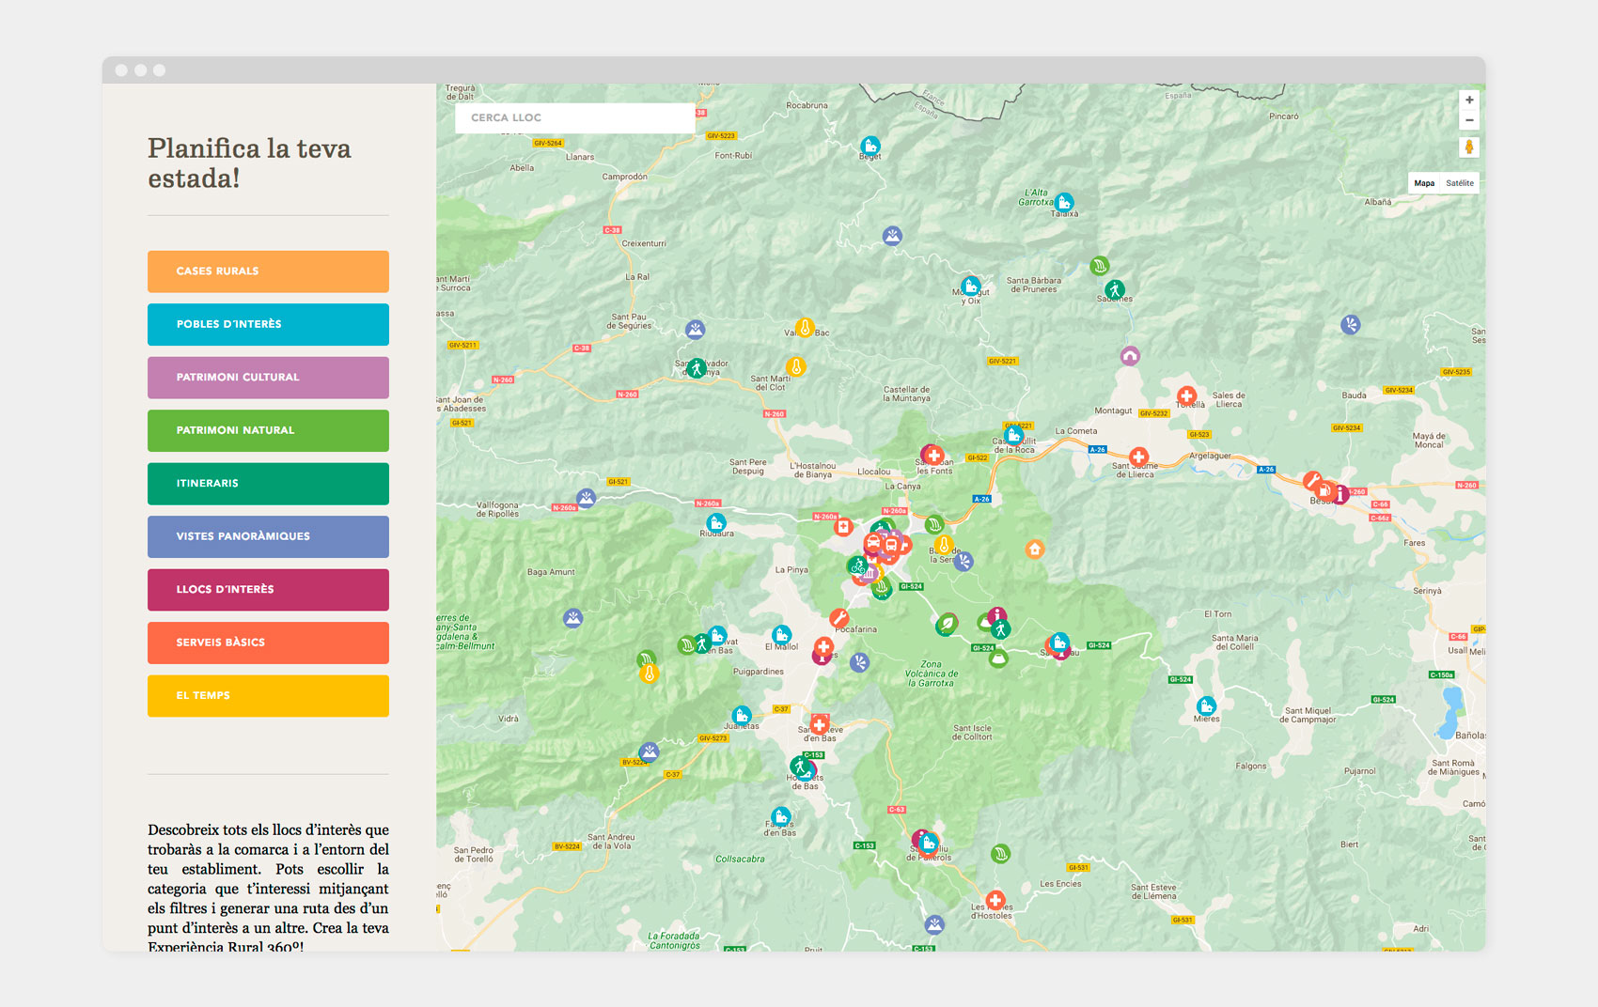1598x1007 pixels.
Task: Switch map to Satélite view
Action: pyautogui.click(x=1460, y=183)
